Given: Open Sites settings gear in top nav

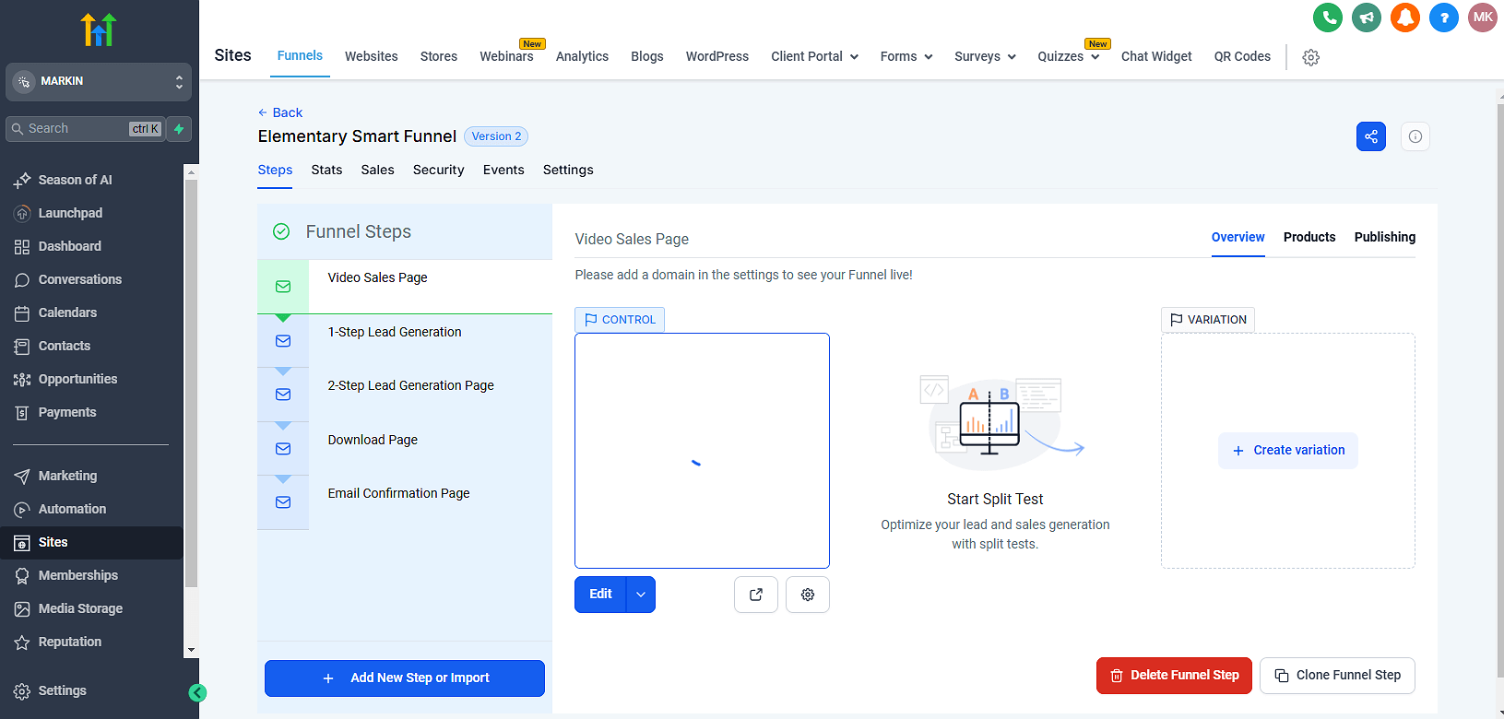Looking at the screenshot, I should point(1310,57).
